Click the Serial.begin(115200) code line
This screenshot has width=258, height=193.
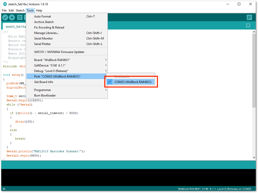pos(25,100)
